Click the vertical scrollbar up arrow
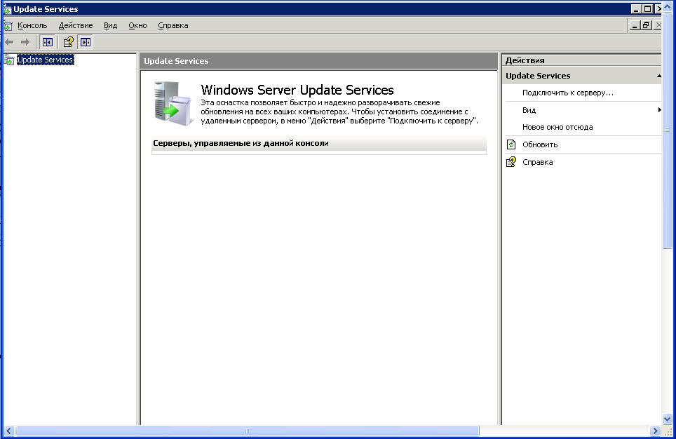 (667, 7)
